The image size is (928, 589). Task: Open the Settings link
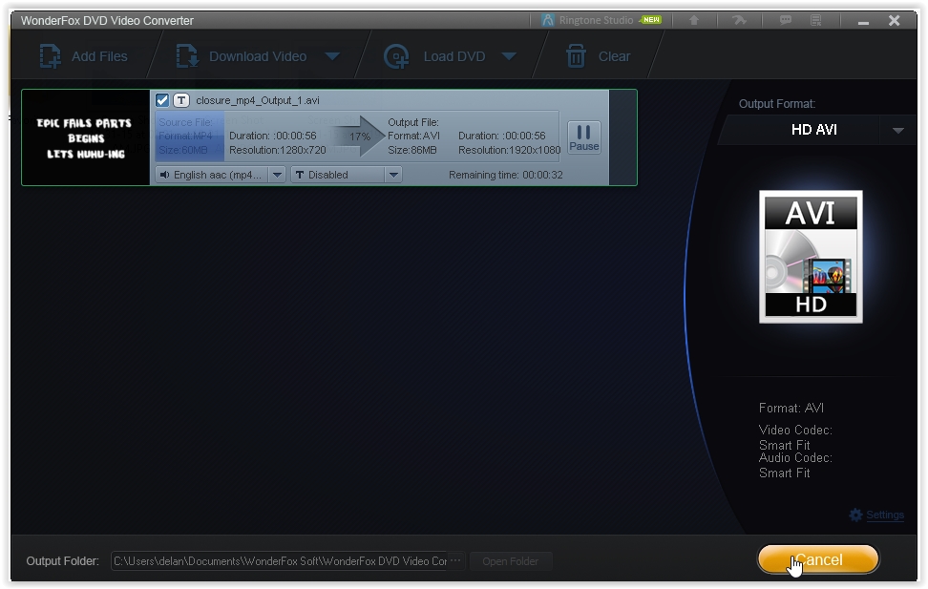(885, 515)
